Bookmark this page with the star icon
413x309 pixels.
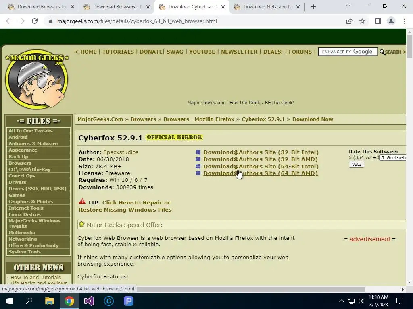click(362, 21)
